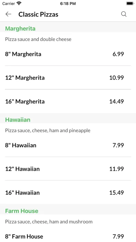The width and height of the screenshot is (136, 242).
Task: Open the search magnifier icon
Action: coord(124,14)
